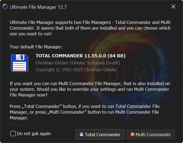Image resolution: width=183 pixels, height=143 pixels.
Task: Click the Copyright 1993-2025 line
Action: click(x=76, y=70)
